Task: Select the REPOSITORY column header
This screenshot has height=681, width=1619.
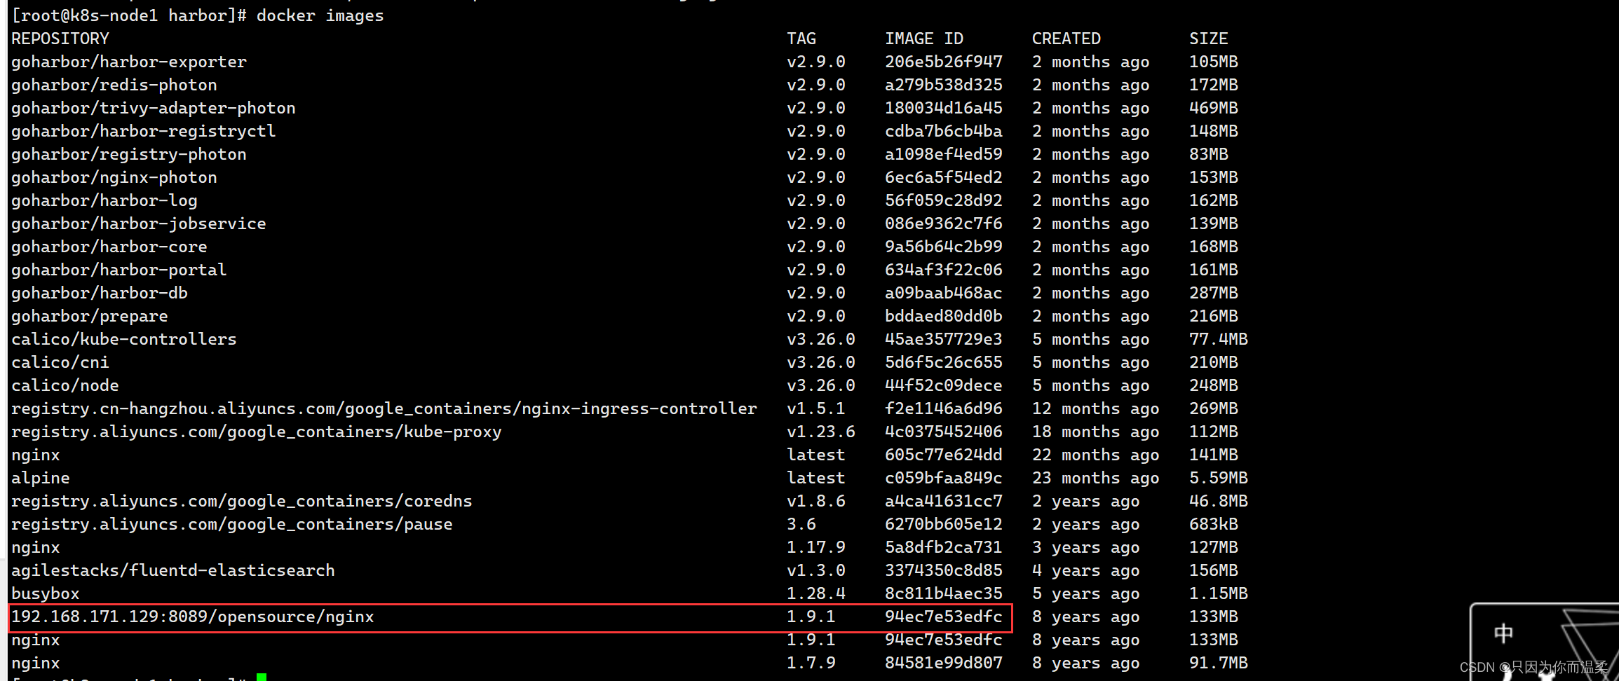Action: coord(60,39)
